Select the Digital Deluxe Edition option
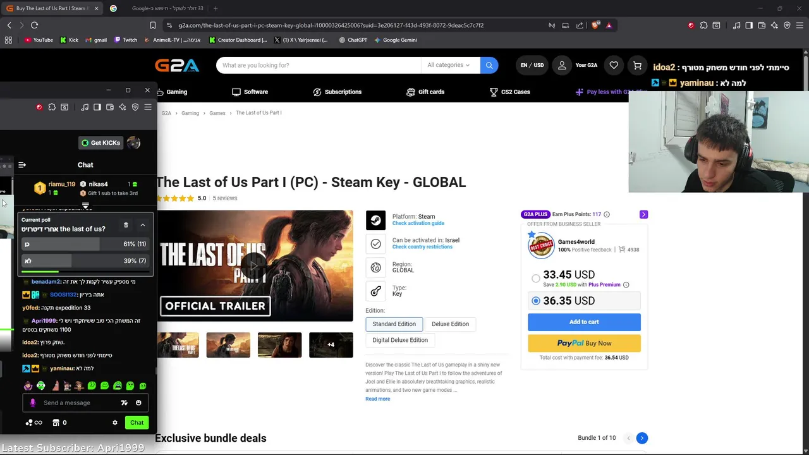 (x=400, y=340)
